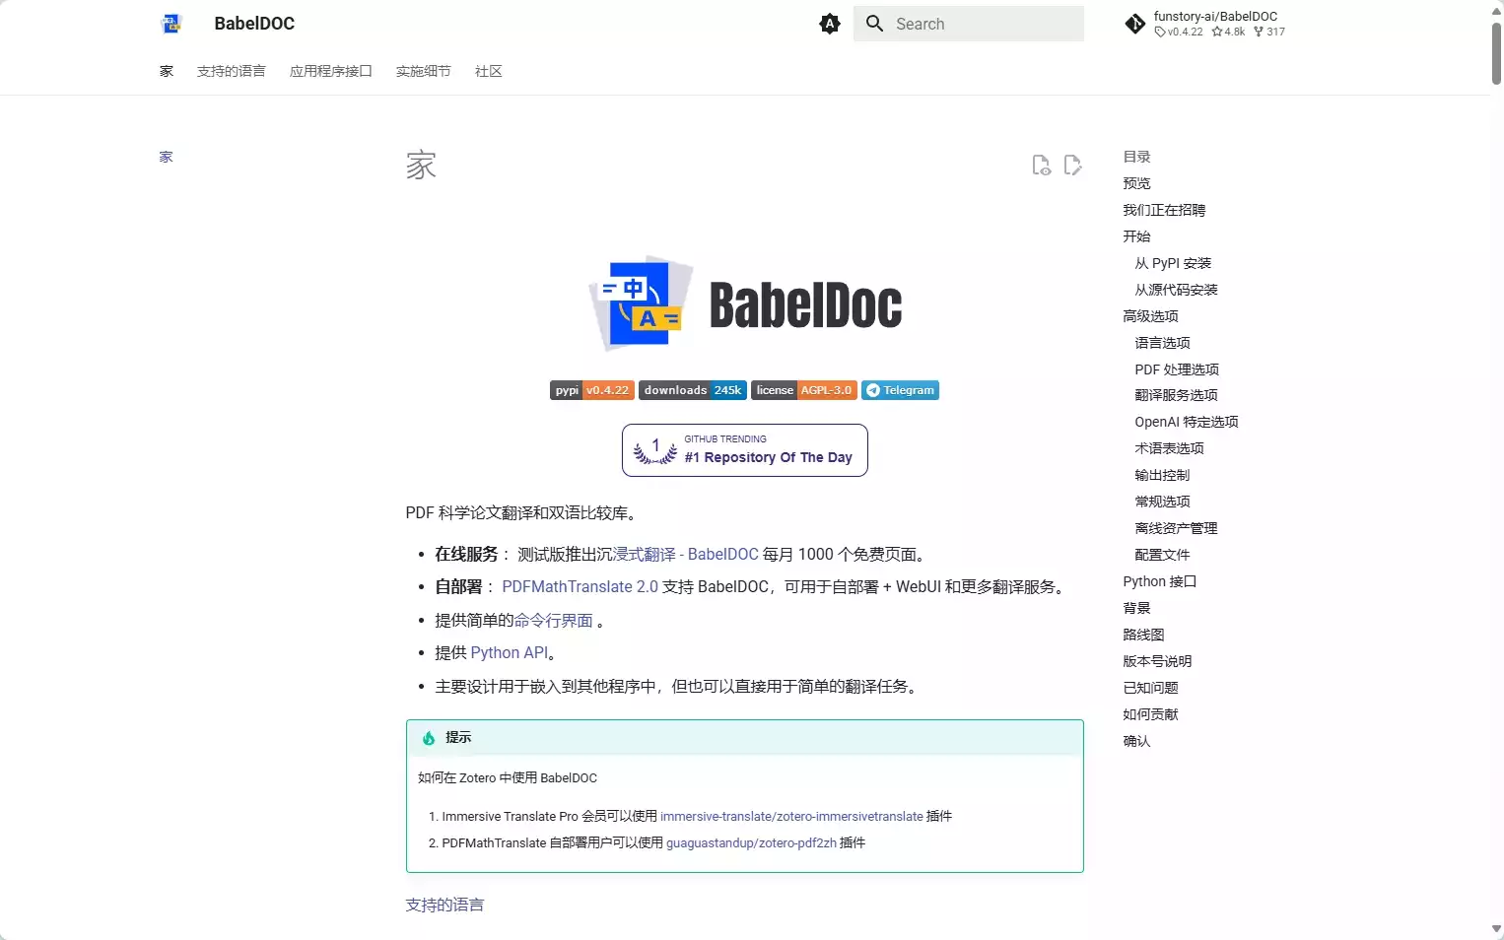
Task: Toggle the light/dark color scheme icon
Action: (x=830, y=24)
